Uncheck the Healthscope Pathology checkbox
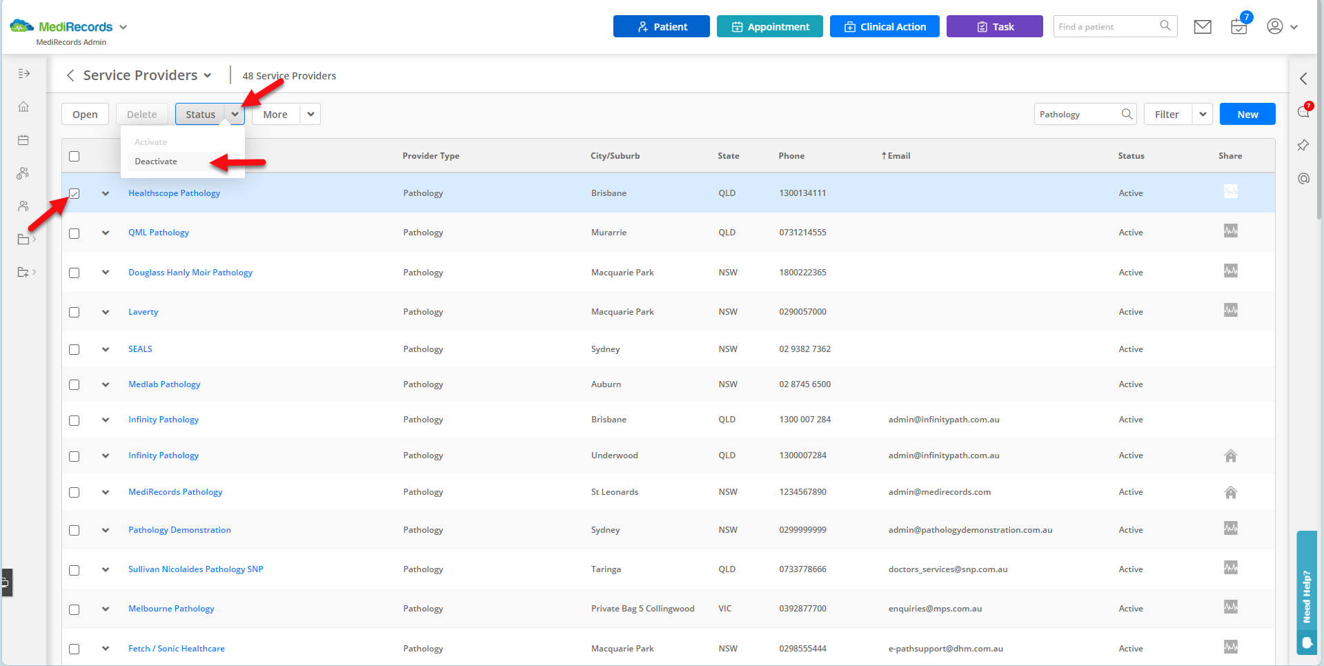This screenshot has width=1324, height=666. [x=75, y=193]
